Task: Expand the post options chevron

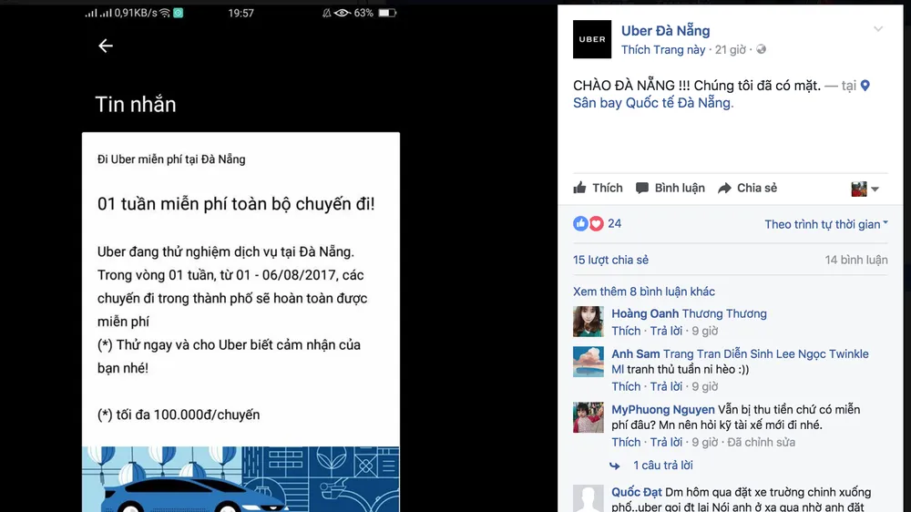Action: [x=878, y=29]
